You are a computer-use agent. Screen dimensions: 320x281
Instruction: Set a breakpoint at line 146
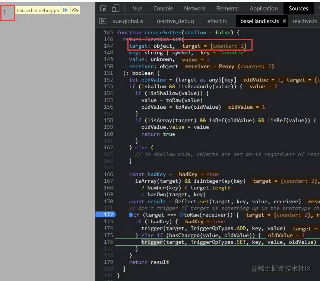[x=108, y=39]
